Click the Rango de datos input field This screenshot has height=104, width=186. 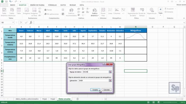coord(96,72)
